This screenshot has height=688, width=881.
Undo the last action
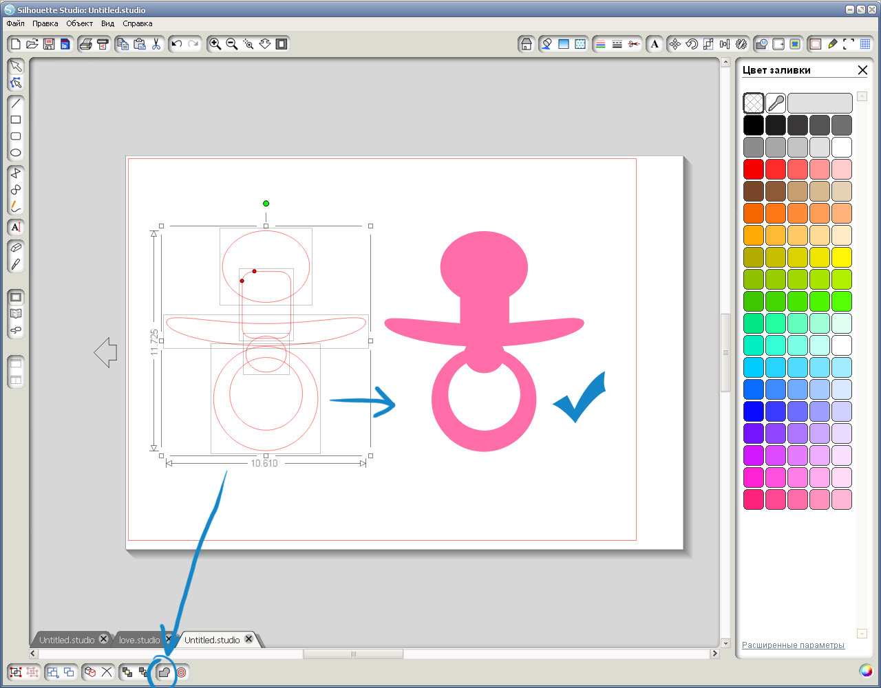click(177, 44)
